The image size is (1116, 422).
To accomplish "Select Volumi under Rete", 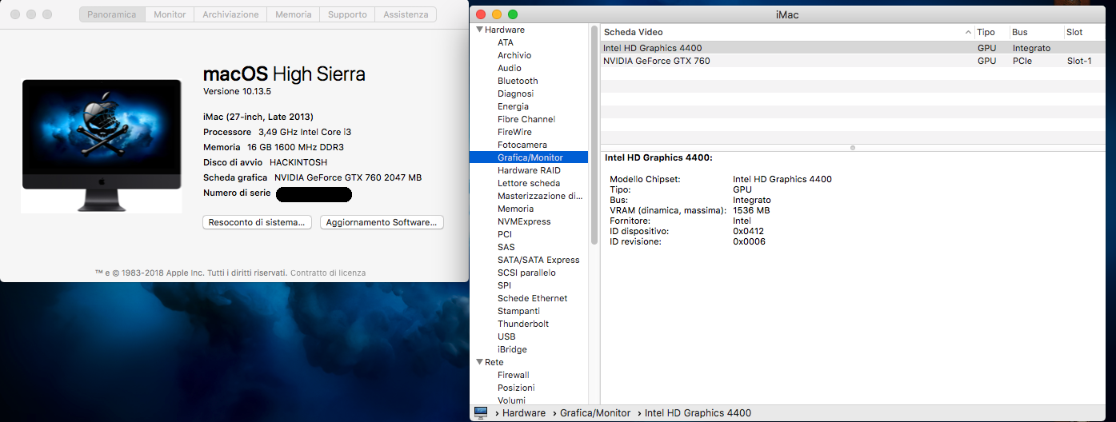I will pyautogui.click(x=511, y=400).
